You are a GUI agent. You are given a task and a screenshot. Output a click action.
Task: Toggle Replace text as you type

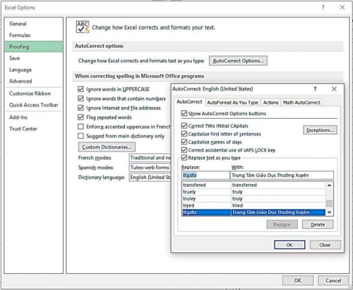[x=184, y=157]
